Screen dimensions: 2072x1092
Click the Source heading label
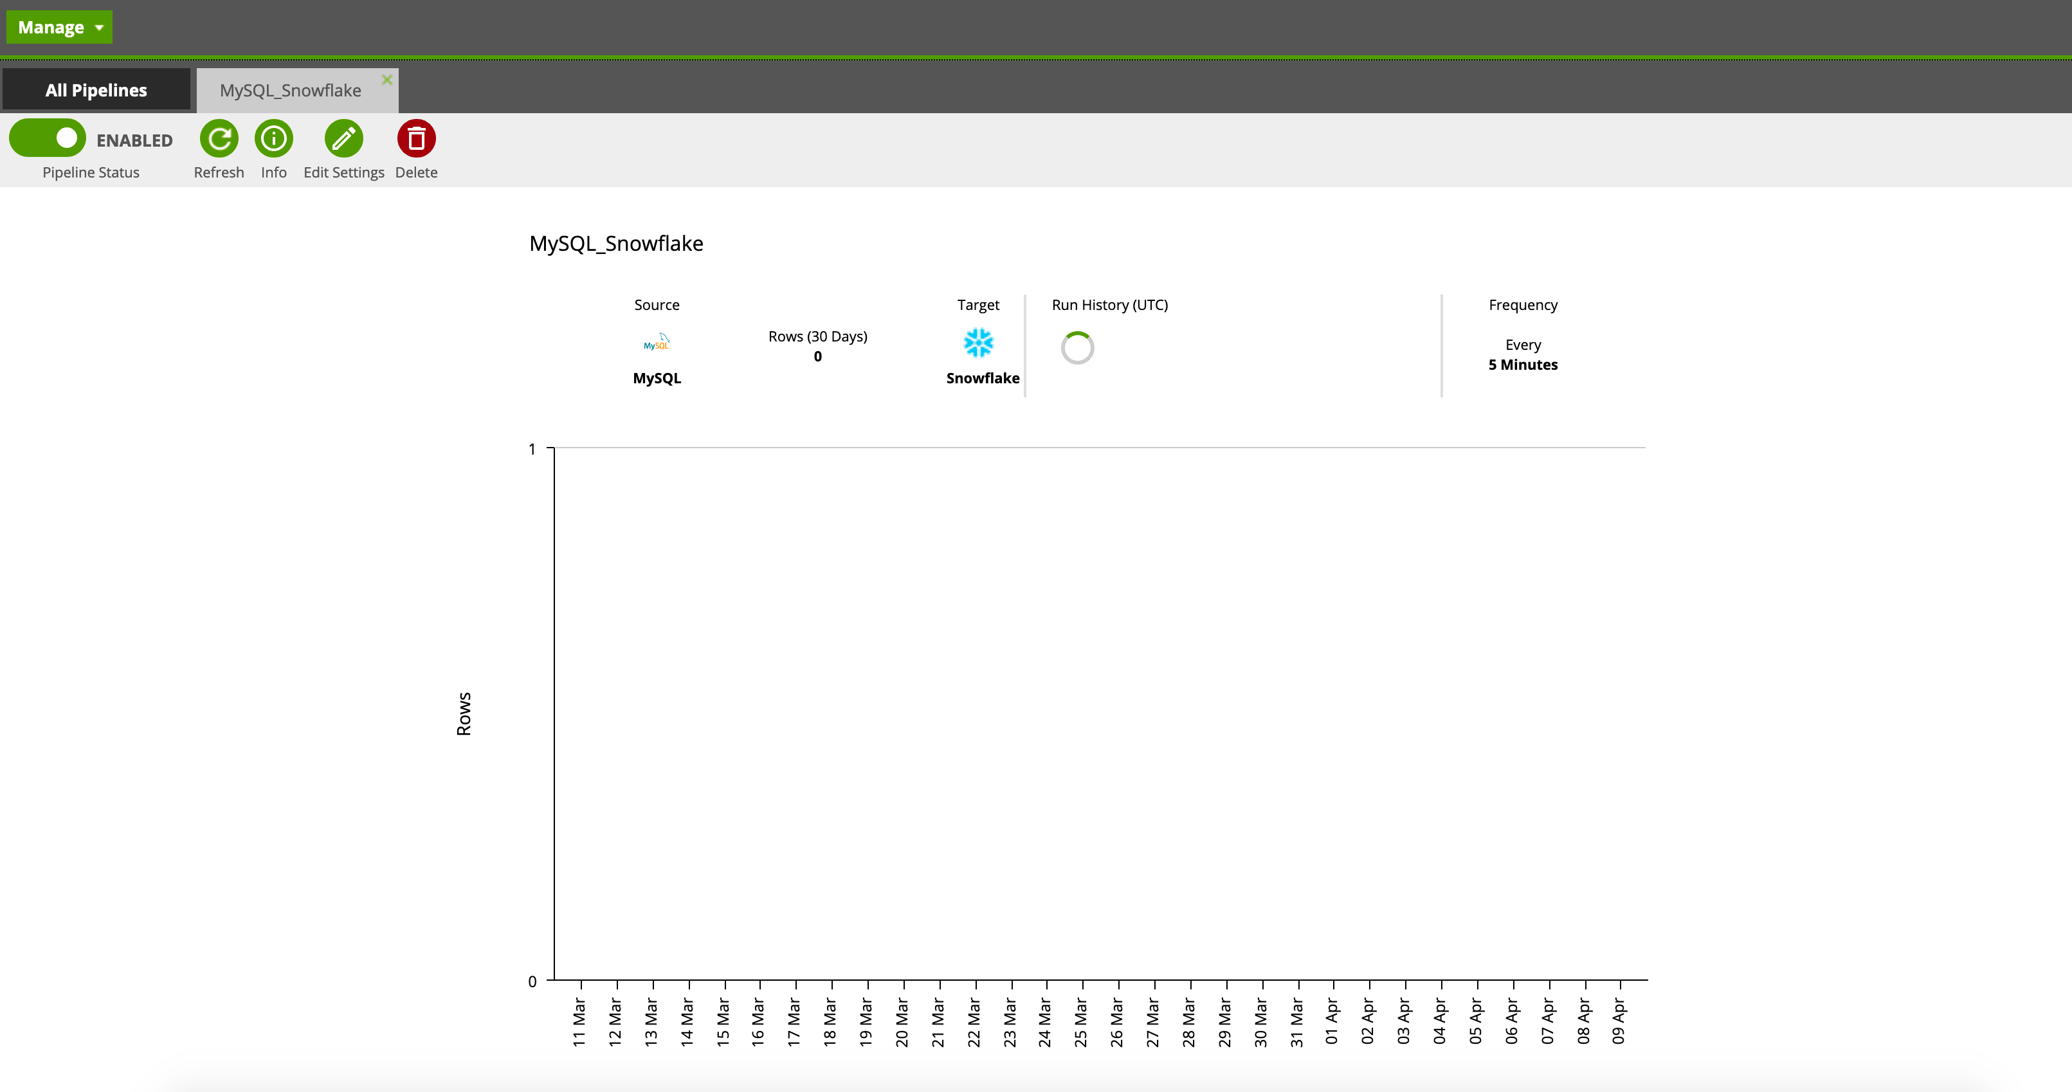point(657,305)
